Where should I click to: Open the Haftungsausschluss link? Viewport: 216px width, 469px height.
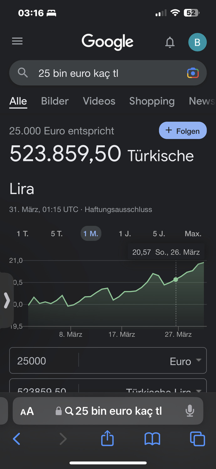pyautogui.click(x=118, y=209)
